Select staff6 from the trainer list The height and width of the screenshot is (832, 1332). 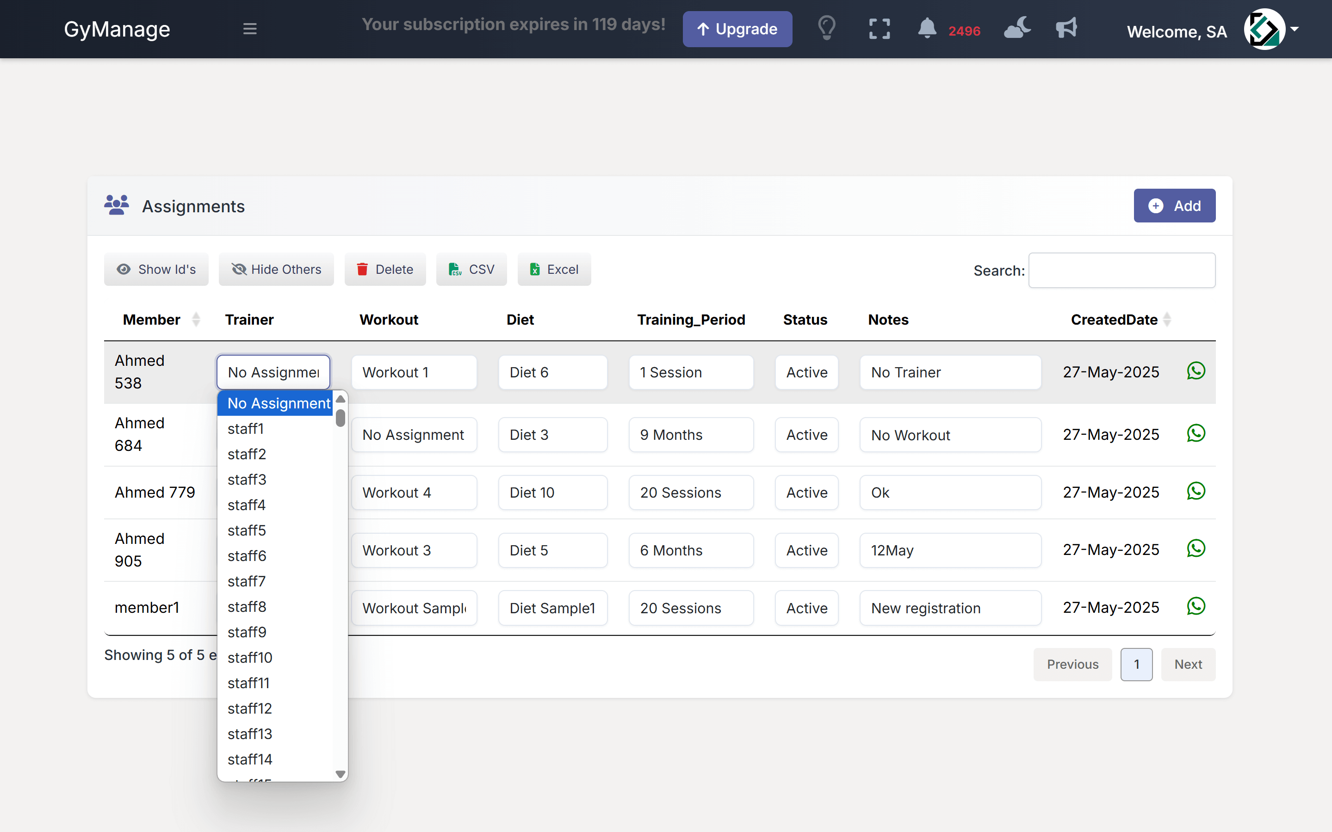point(275,555)
